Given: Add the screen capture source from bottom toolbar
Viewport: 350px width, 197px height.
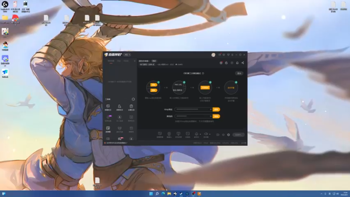Looking at the screenshot, I should click(160, 135).
